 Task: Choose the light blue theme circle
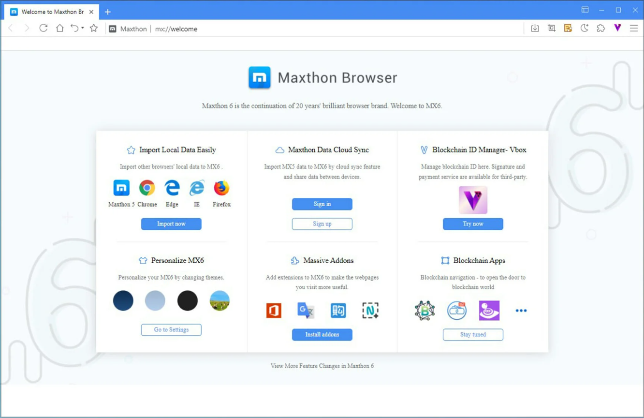point(155,300)
